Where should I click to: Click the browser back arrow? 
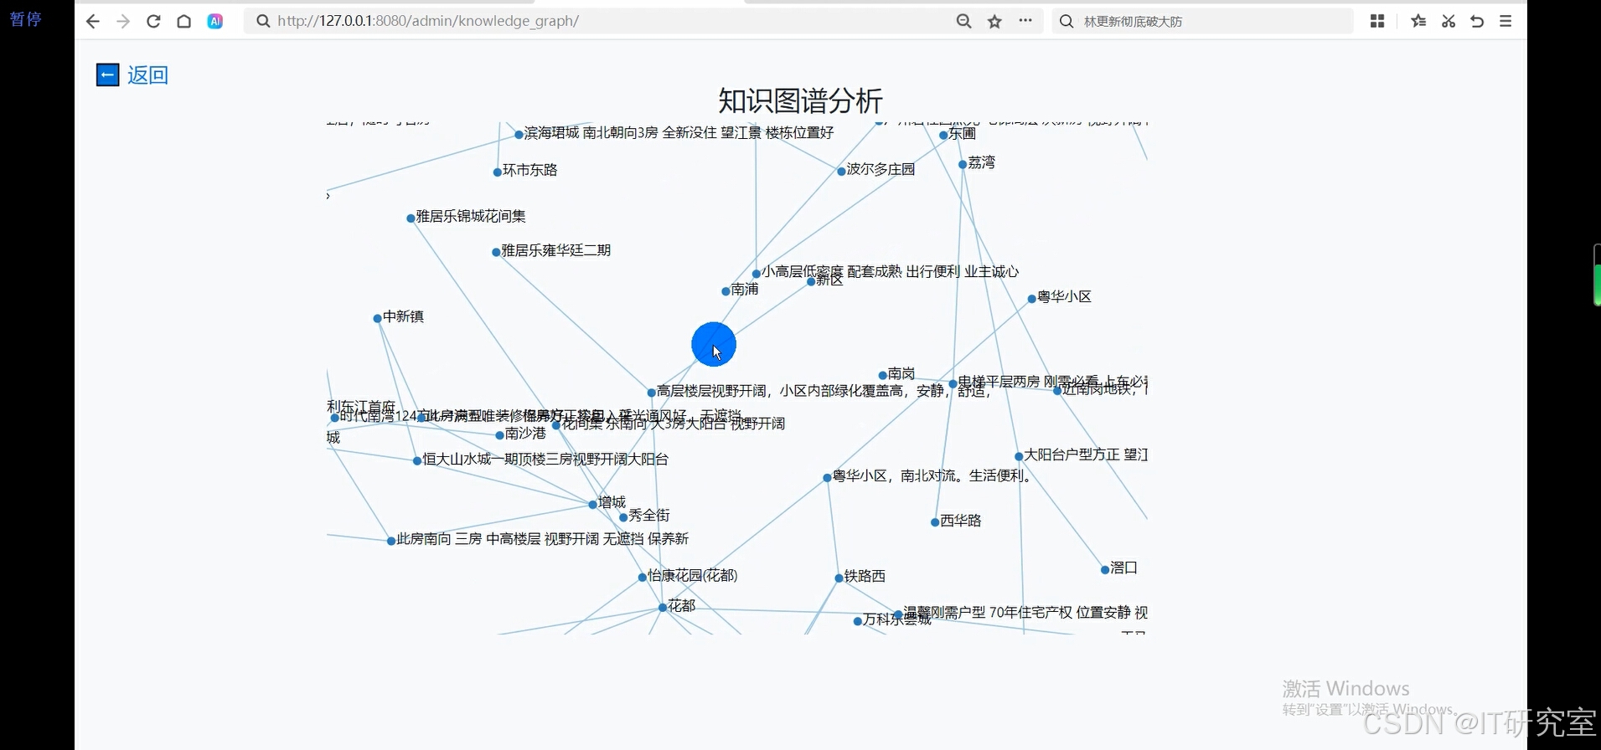pyautogui.click(x=93, y=22)
